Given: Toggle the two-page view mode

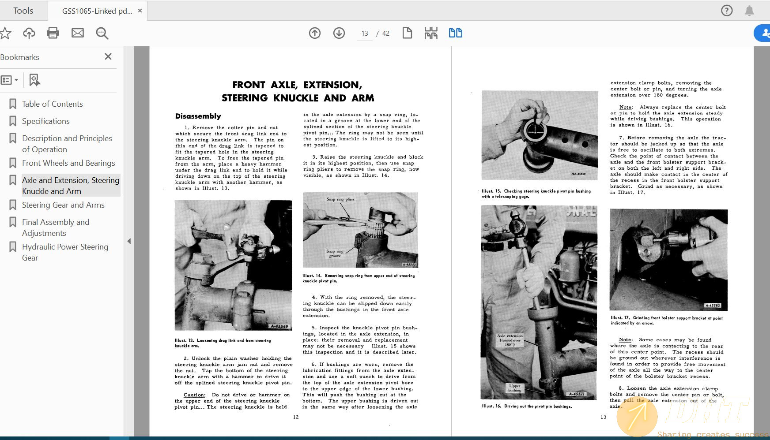Looking at the screenshot, I should (x=455, y=33).
